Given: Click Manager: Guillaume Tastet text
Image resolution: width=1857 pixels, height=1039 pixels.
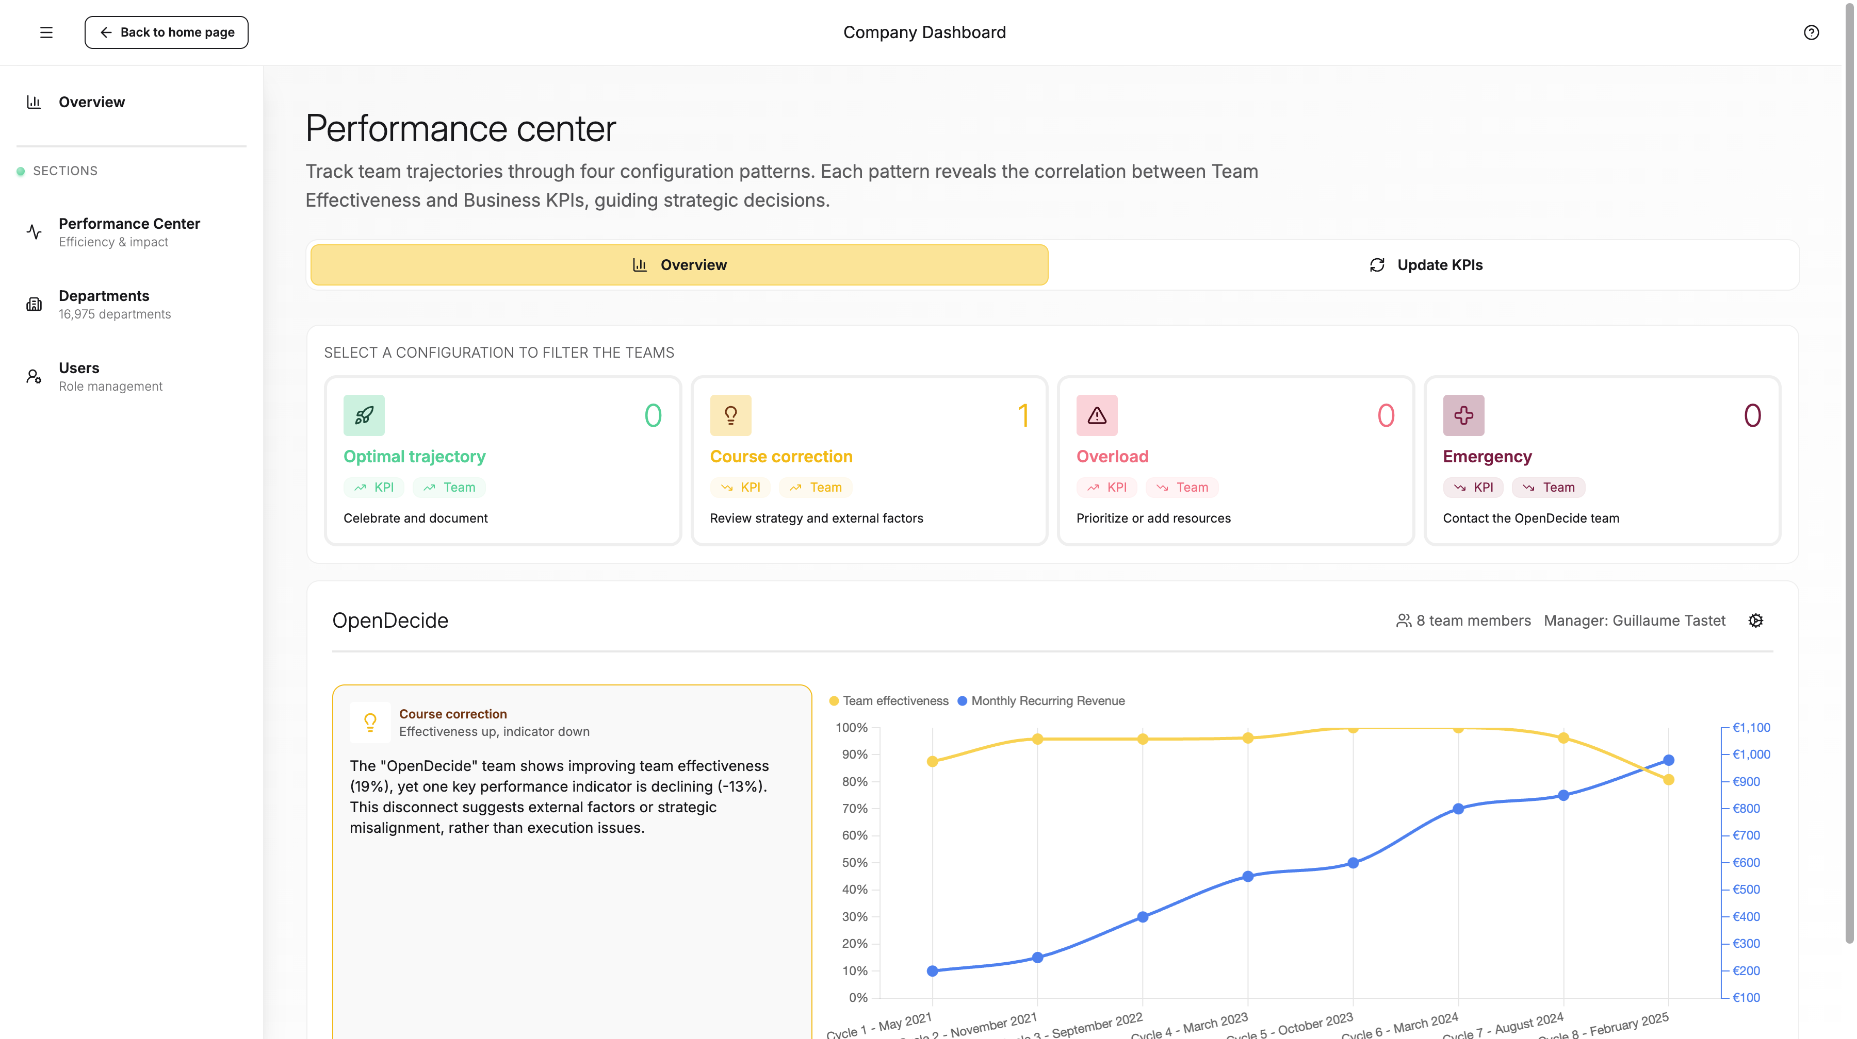Looking at the screenshot, I should point(1634,621).
